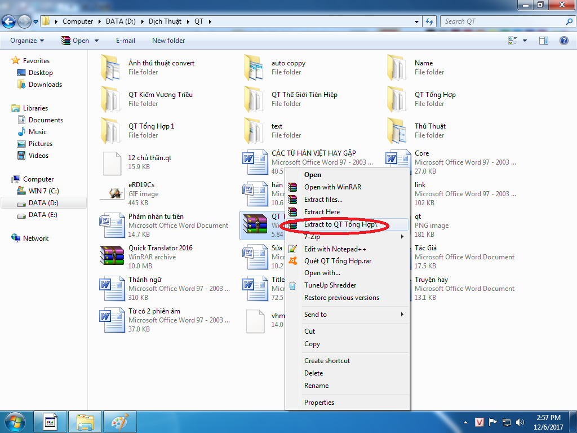Select Extract Here from context menu

point(322,212)
